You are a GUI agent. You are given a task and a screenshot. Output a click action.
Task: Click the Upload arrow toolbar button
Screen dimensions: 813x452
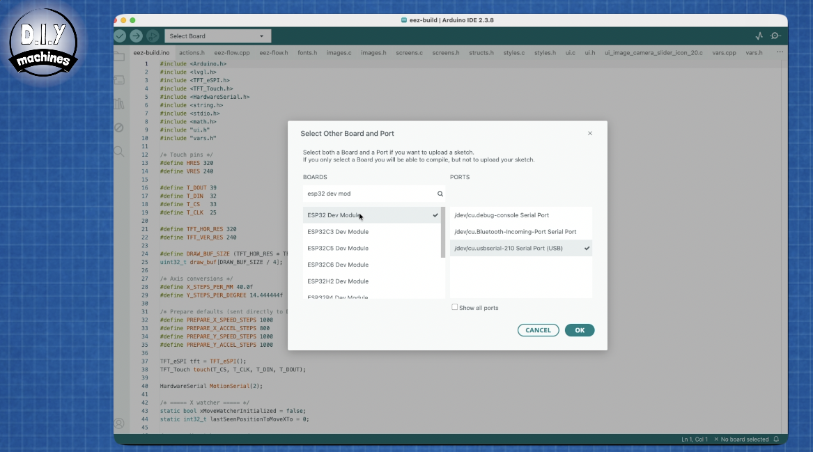[137, 36]
